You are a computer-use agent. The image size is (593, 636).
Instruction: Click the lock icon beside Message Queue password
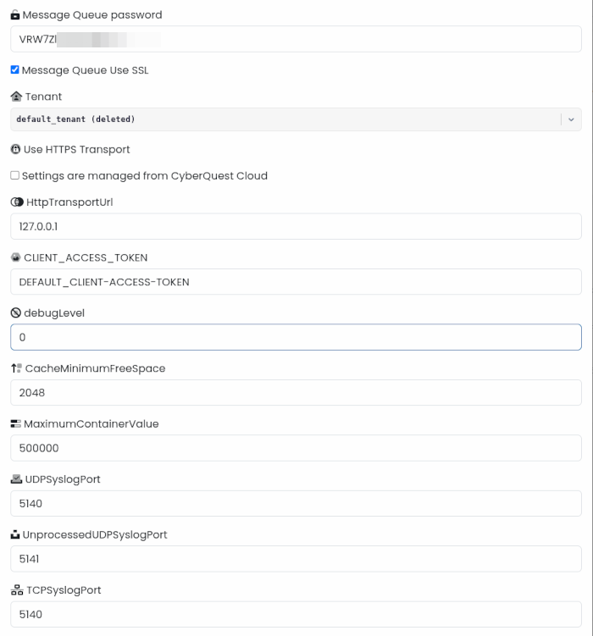pos(15,15)
